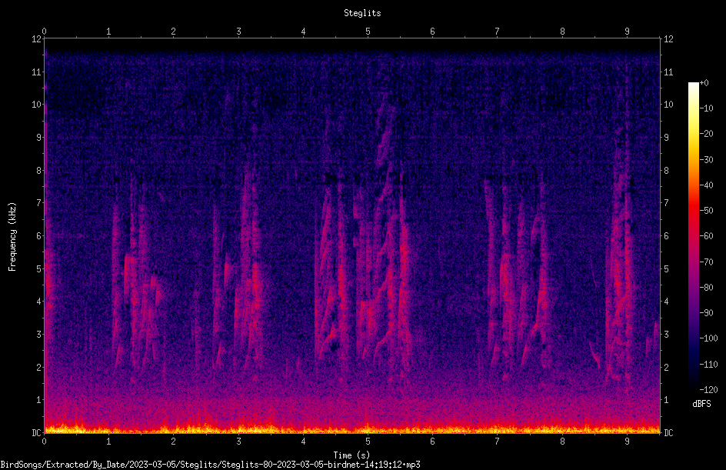
Task: Click the Steglits title above the spectrogram
Action: click(x=362, y=13)
